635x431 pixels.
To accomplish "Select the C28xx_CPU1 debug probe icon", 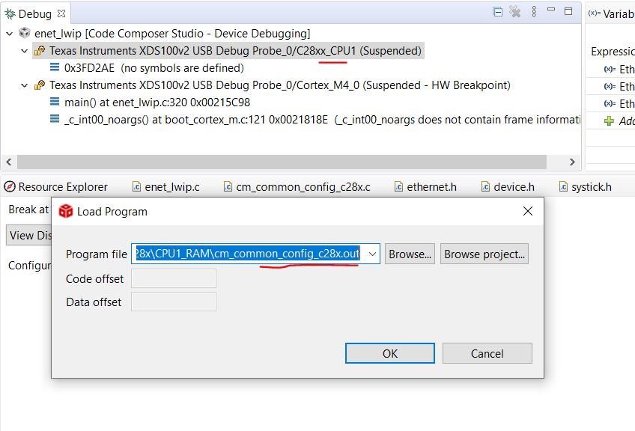I will 39,51.
